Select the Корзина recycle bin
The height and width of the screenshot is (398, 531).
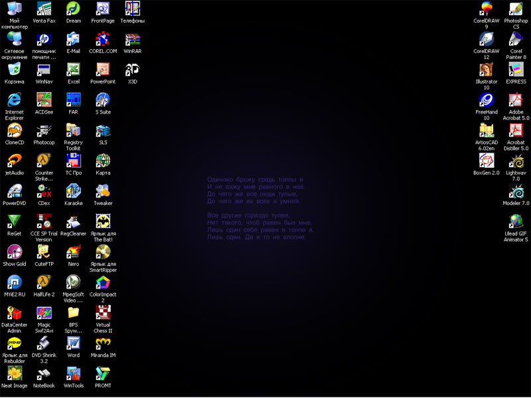click(x=14, y=70)
